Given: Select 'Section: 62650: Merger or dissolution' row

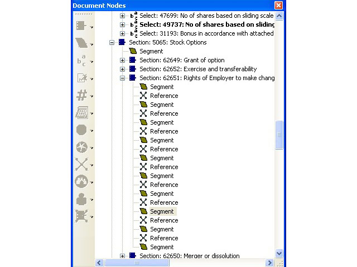Looking at the screenshot, I should pyautogui.click(x=190, y=256).
